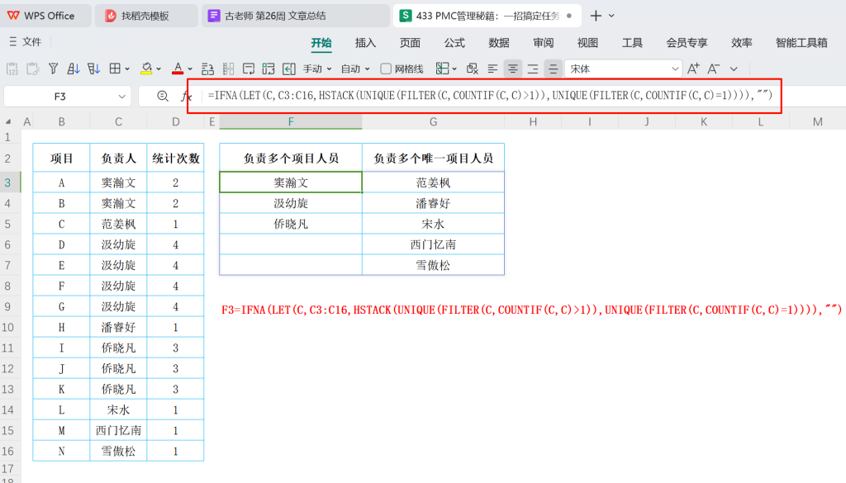Select column G header
846x483 pixels.
[433, 122]
